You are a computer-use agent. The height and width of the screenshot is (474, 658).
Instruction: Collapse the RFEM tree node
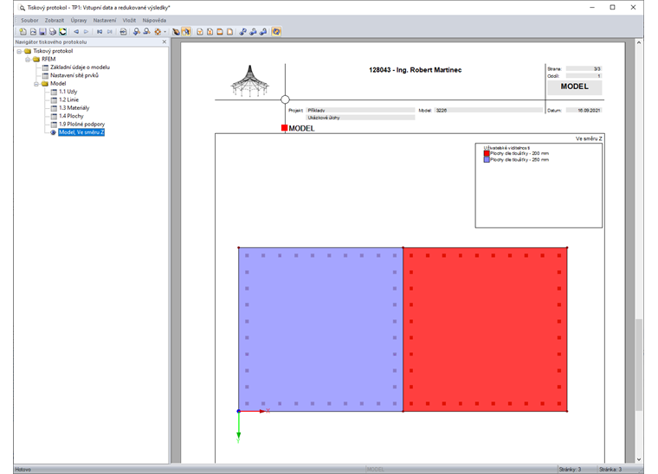point(28,60)
